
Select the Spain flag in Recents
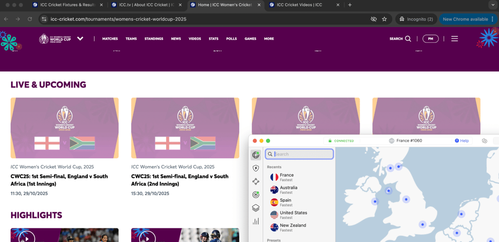pos(274,202)
